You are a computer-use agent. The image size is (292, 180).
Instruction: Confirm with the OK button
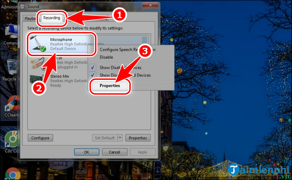87,152
